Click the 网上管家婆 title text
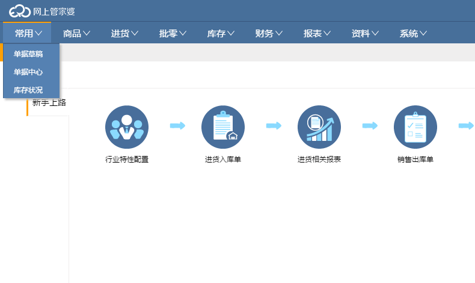This screenshot has width=475, height=283. (54, 11)
